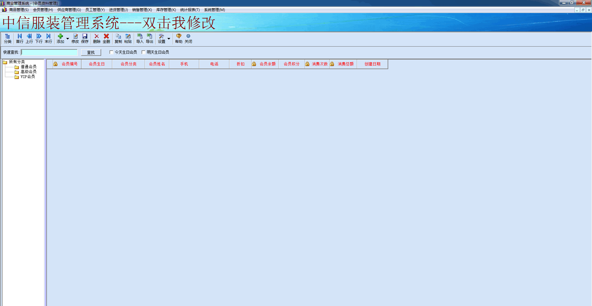Click the 会员姓名 column header
Viewport: 592px width, 306px height.
point(157,64)
